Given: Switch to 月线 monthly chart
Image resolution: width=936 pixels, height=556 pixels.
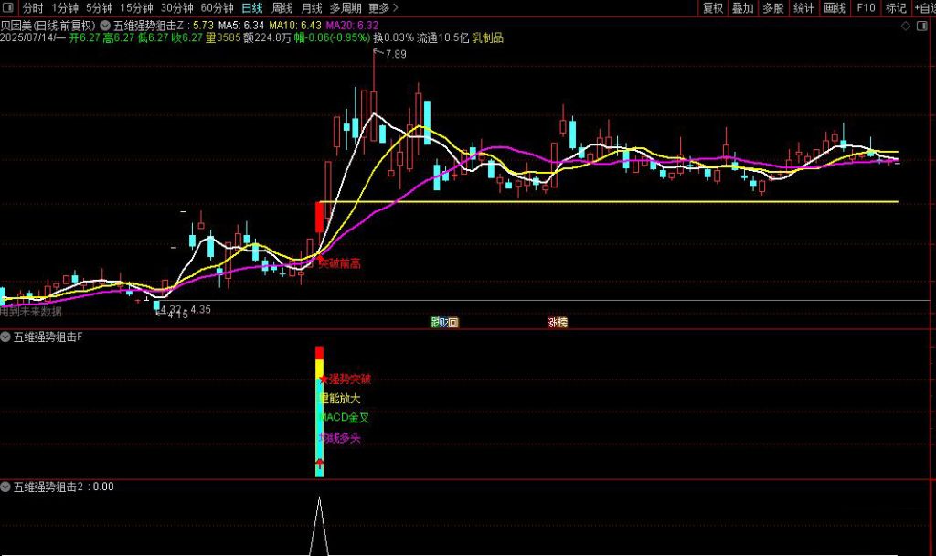Looking at the screenshot, I should click(312, 8).
